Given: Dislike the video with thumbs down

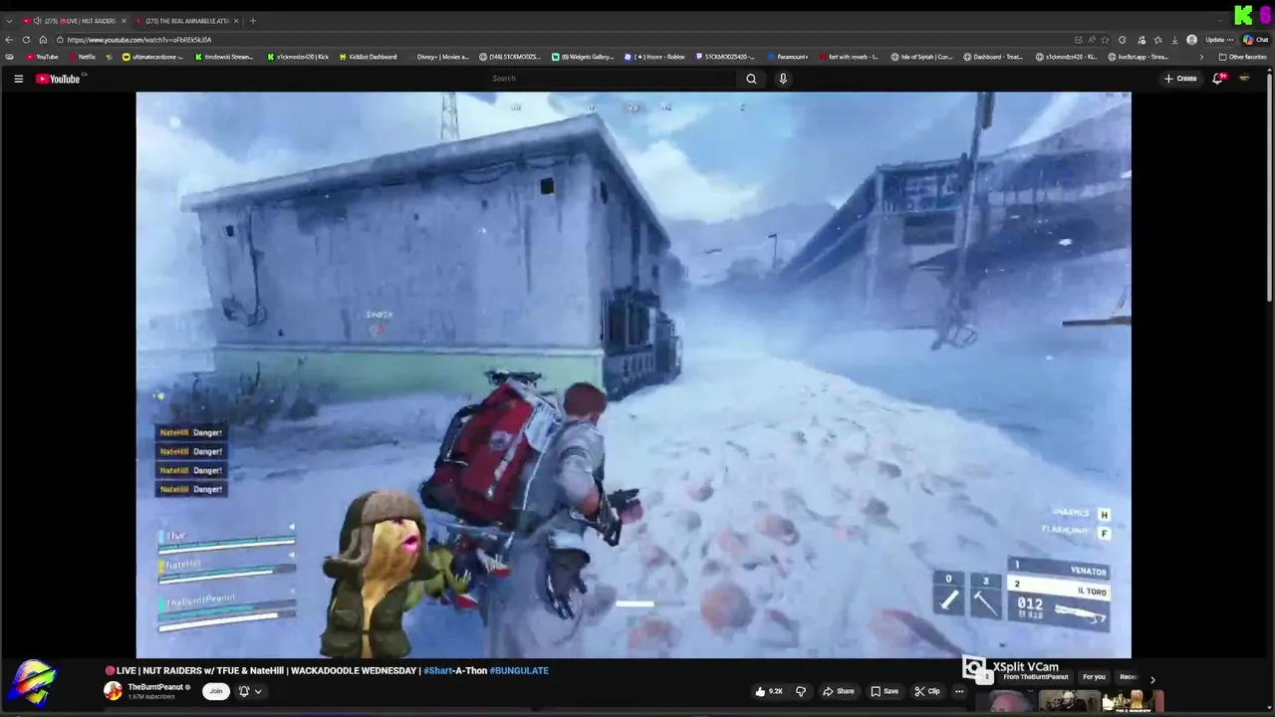Looking at the screenshot, I should pos(800,691).
